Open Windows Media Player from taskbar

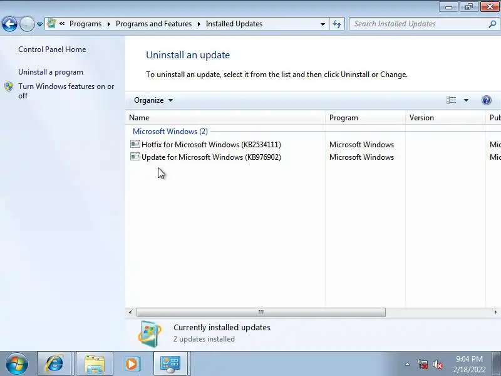coord(132,364)
